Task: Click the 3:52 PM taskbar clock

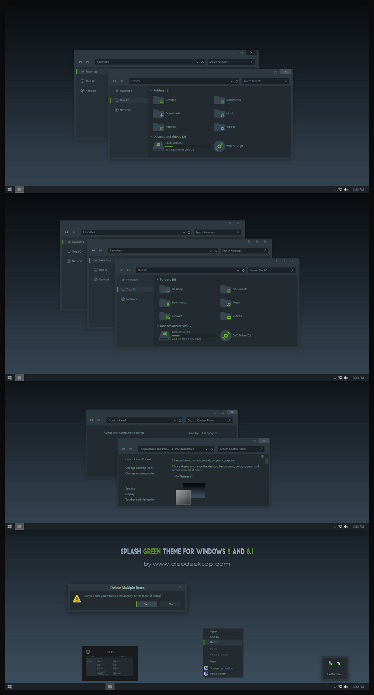Action: (358, 687)
